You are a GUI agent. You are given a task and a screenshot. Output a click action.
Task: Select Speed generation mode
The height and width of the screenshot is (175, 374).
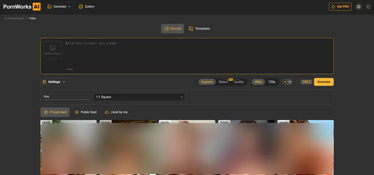pyautogui.click(x=223, y=82)
